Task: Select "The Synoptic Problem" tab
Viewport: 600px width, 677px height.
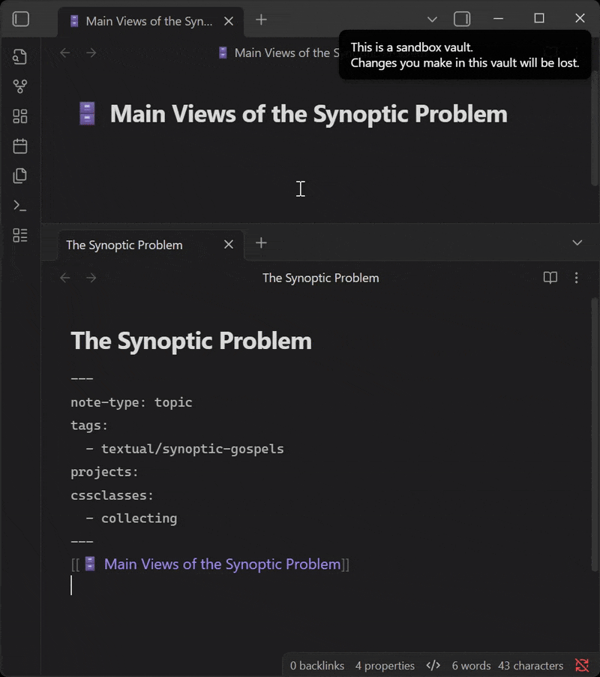Action: coord(124,245)
